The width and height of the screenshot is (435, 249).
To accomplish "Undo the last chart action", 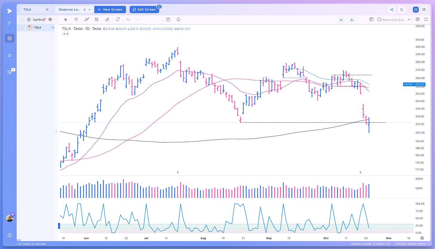I will coord(128,19).
